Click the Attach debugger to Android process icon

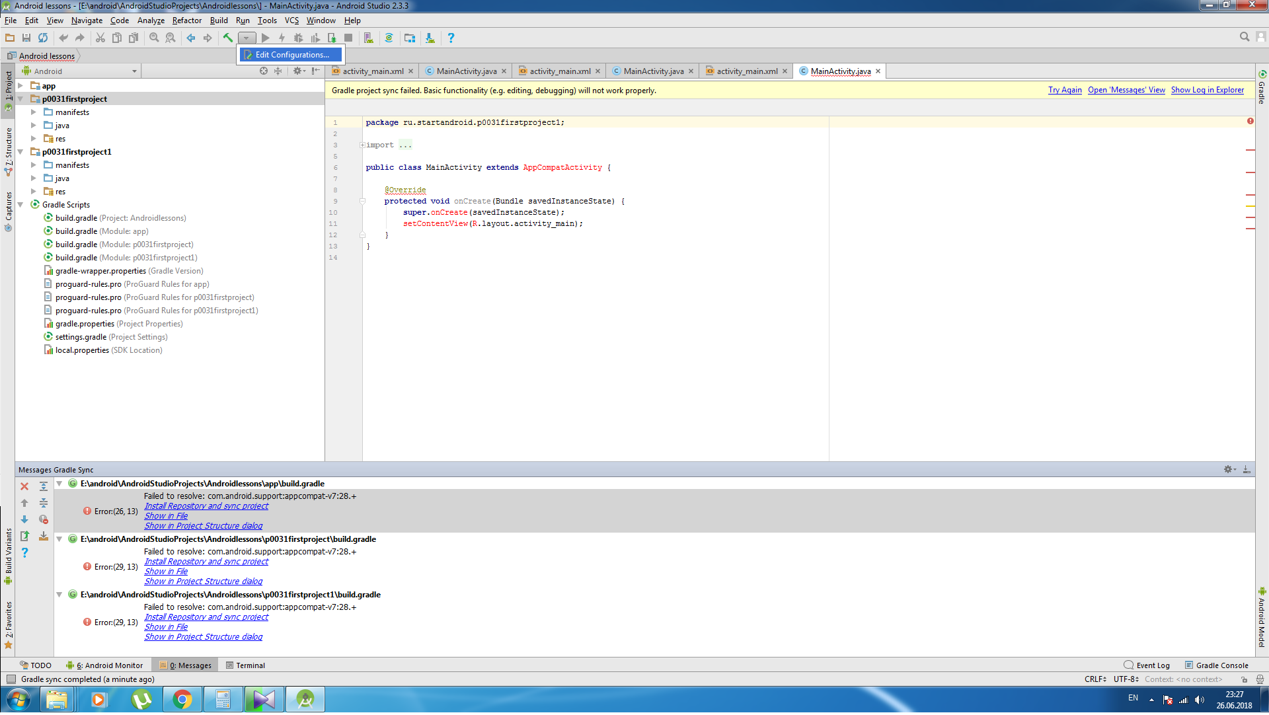[332, 38]
